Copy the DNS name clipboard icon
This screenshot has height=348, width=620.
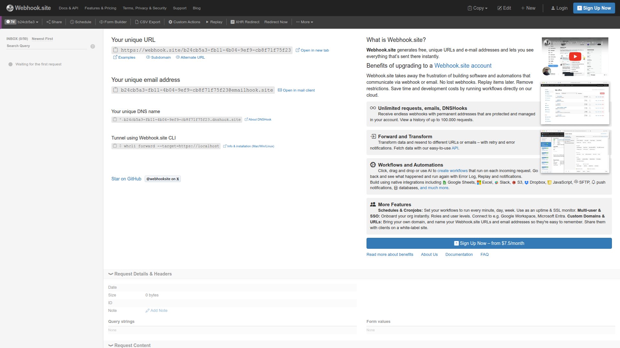tap(115, 120)
